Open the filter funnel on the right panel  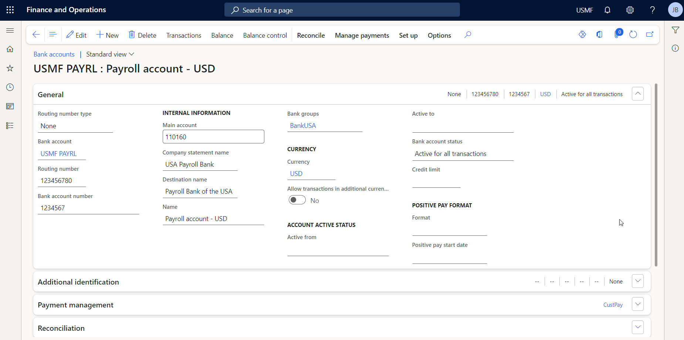(676, 30)
